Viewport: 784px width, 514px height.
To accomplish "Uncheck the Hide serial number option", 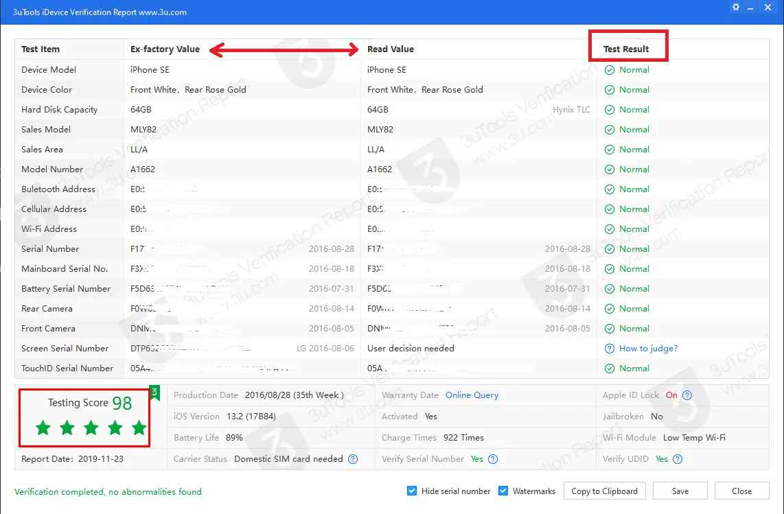I will pos(412,491).
